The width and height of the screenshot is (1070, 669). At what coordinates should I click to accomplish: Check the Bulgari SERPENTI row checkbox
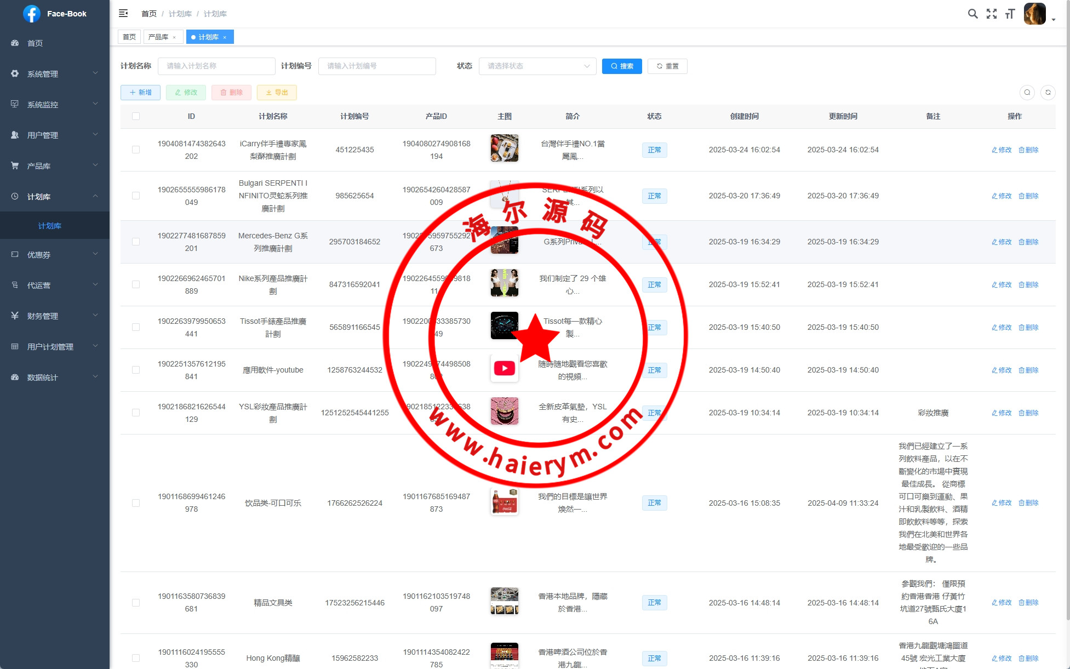click(136, 196)
